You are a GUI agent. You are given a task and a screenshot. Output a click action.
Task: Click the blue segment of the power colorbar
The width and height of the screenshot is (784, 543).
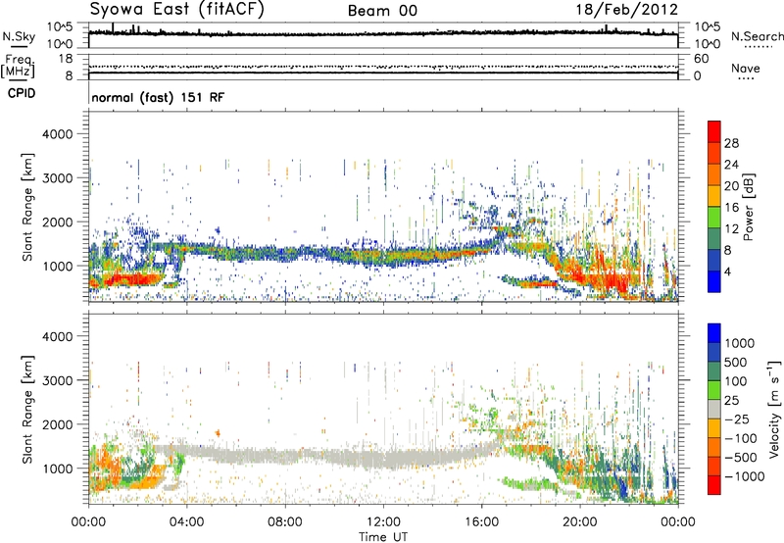pyautogui.click(x=714, y=281)
